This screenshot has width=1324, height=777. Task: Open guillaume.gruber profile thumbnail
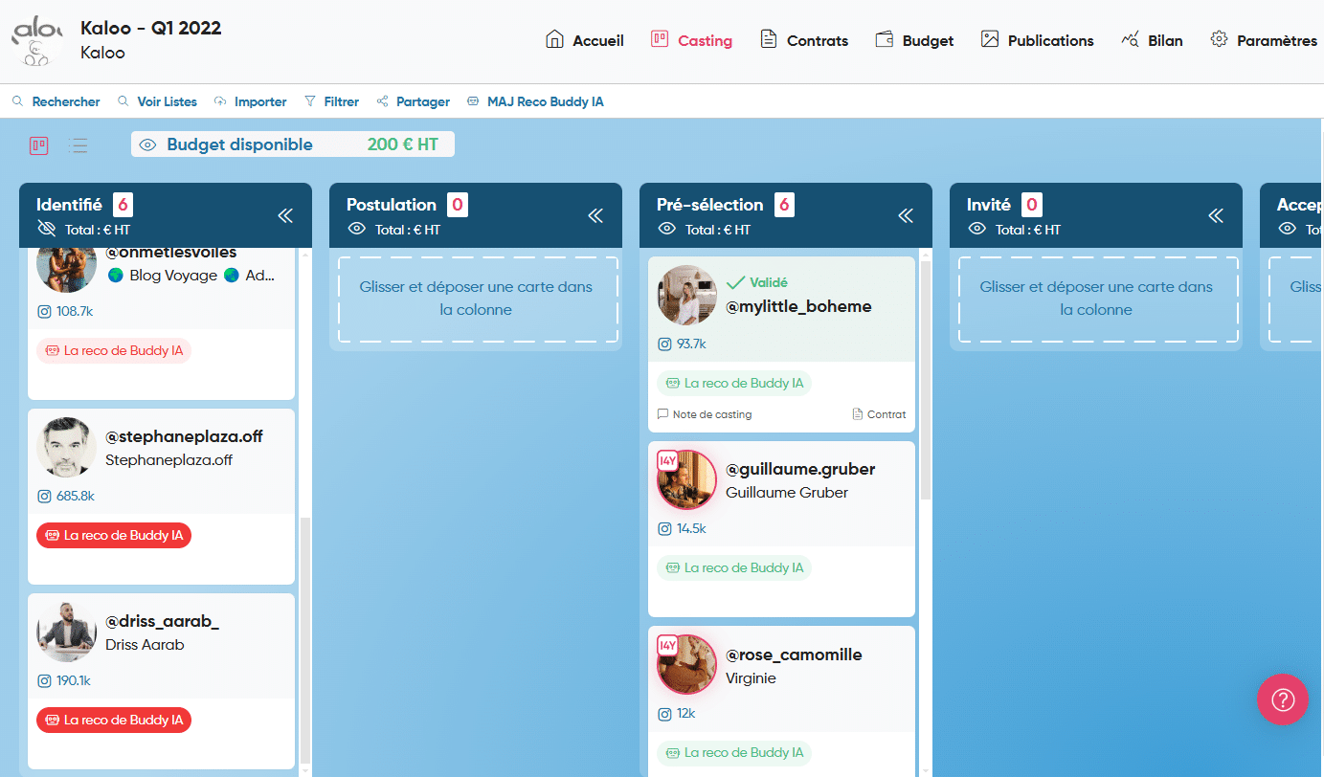(x=687, y=480)
